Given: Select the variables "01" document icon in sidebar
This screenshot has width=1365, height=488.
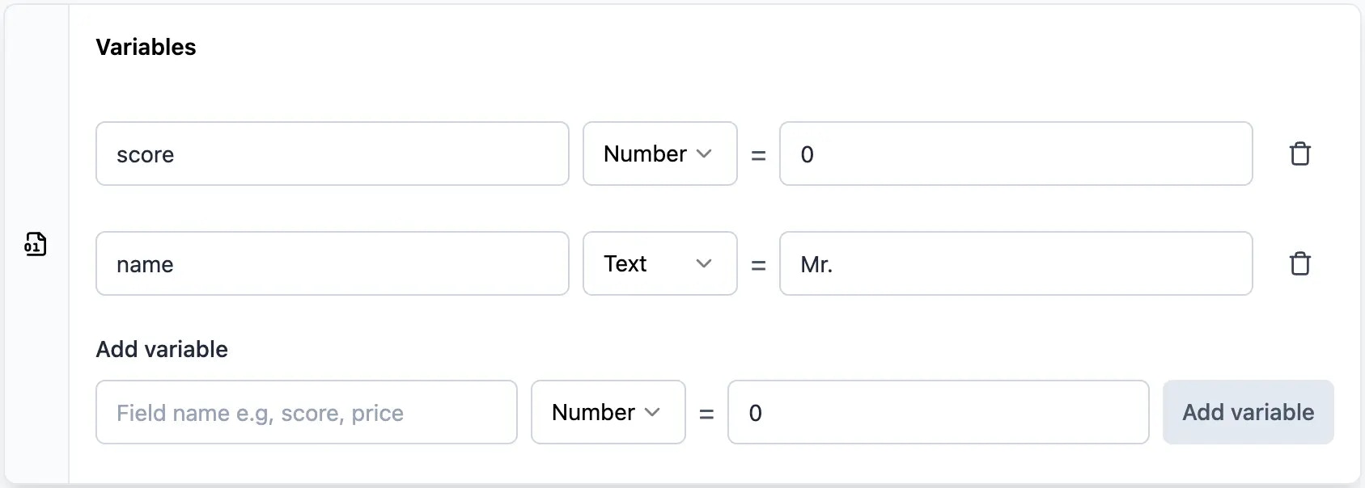Looking at the screenshot, I should click(x=34, y=244).
